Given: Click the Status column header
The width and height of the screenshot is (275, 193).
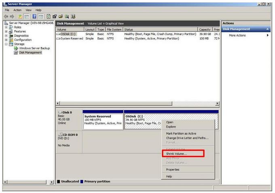Looking at the screenshot, I should point(160,29).
